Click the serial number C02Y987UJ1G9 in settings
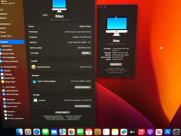The width and height of the screenshot is (181, 136). coord(84,48)
